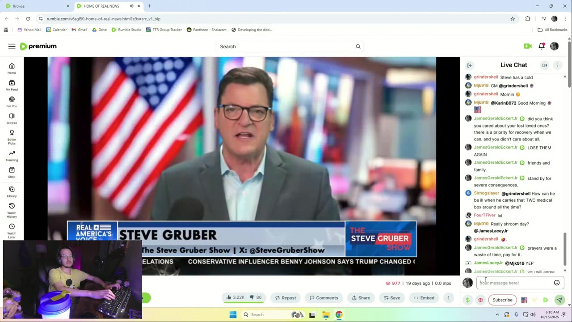This screenshot has width=572, height=322.
Task: Open the Windows Start menu
Action: pos(233,315)
